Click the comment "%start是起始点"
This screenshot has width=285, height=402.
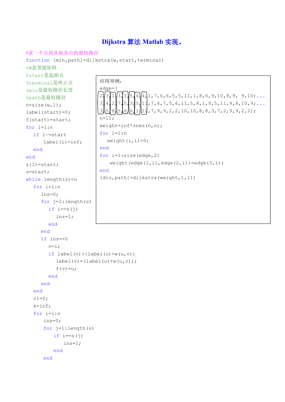(45, 75)
